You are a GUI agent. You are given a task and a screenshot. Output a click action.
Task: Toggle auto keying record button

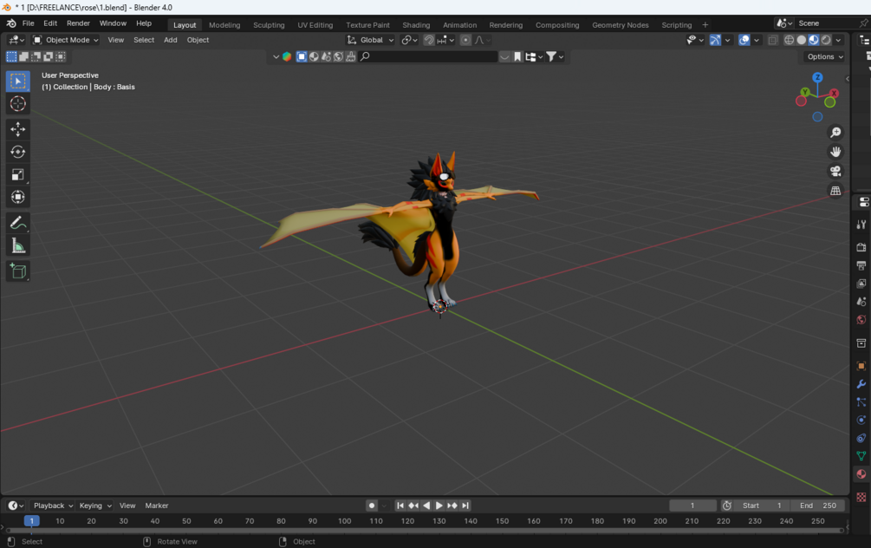tap(372, 506)
